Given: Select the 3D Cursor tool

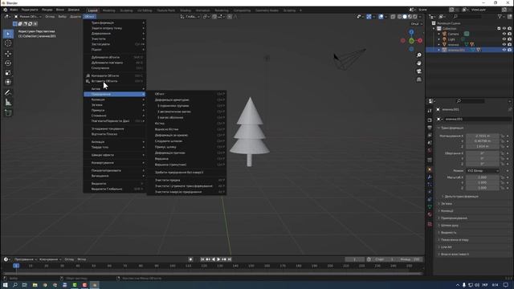Looking at the screenshot, I should [x=8, y=43].
